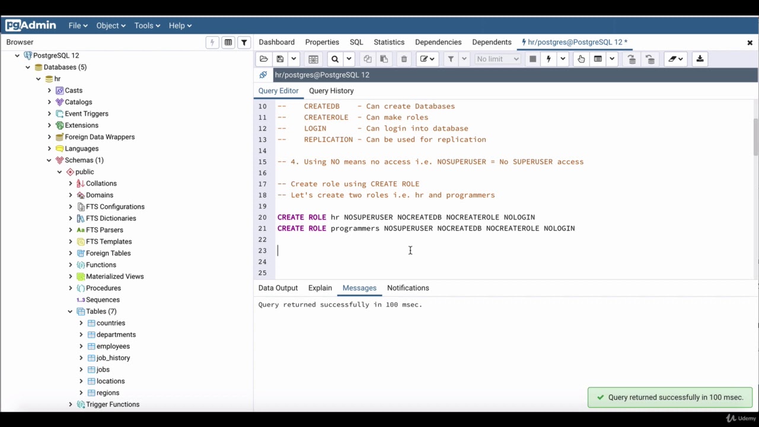The width and height of the screenshot is (759, 427).
Task: Click the Commit database icon
Action: point(632,59)
